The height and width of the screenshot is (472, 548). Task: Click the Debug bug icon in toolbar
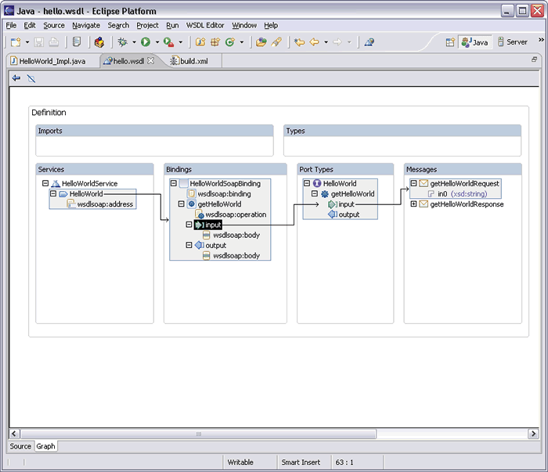click(122, 42)
